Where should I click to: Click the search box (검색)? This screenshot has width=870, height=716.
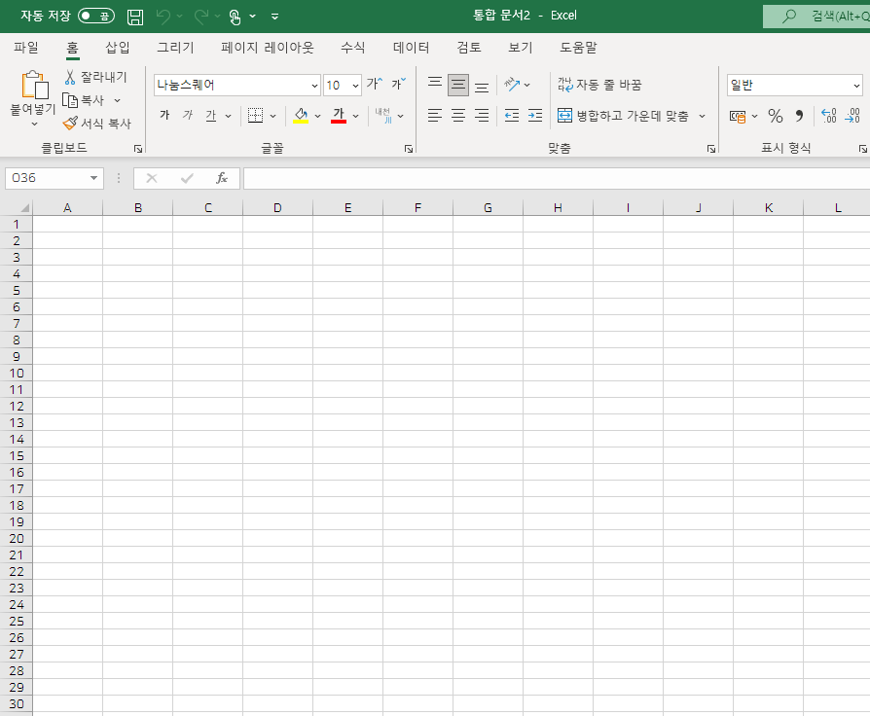click(816, 17)
